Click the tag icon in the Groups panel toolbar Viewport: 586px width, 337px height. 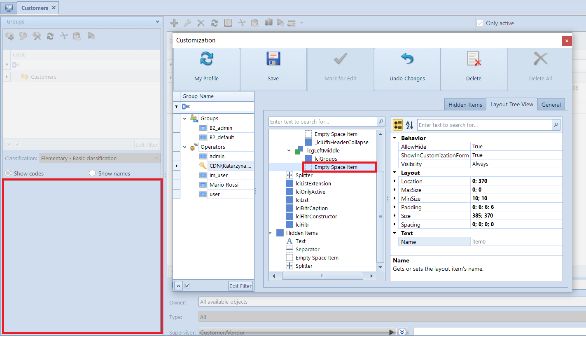click(x=91, y=36)
